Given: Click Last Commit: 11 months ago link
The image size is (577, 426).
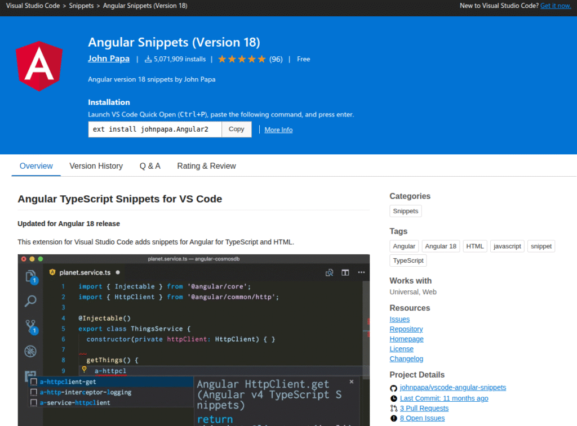Looking at the screenshot, I should click(444, 398).
